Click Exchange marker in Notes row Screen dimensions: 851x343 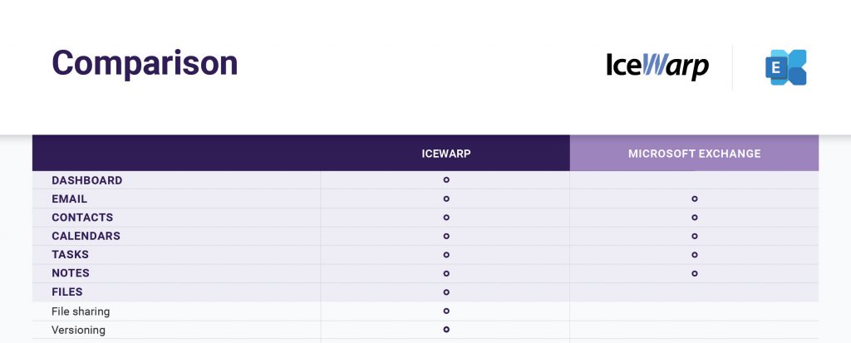pyautogui.click(x=694, y=273)
